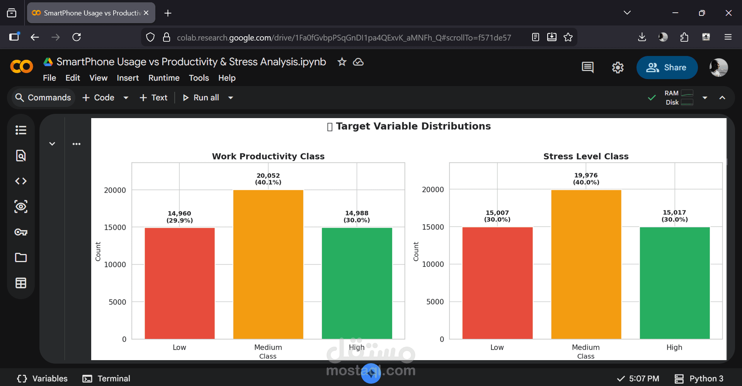Open the Tools menu
The width and height of the screenshot is (742, 386).
tap(199, 78)
